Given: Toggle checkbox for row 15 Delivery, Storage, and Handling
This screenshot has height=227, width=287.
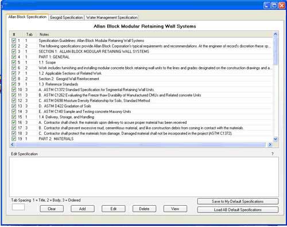Looking at the screenshot, I should [14, 117].
